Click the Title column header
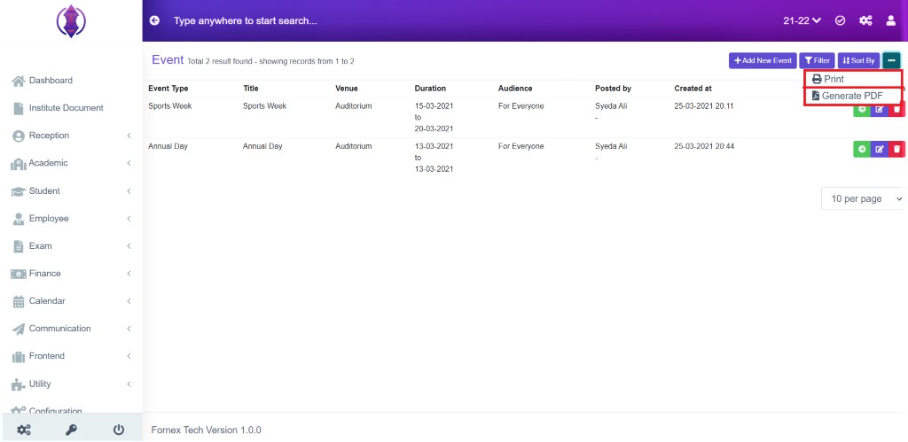This screenshot has height=442, width=908. tap(251, 89)
